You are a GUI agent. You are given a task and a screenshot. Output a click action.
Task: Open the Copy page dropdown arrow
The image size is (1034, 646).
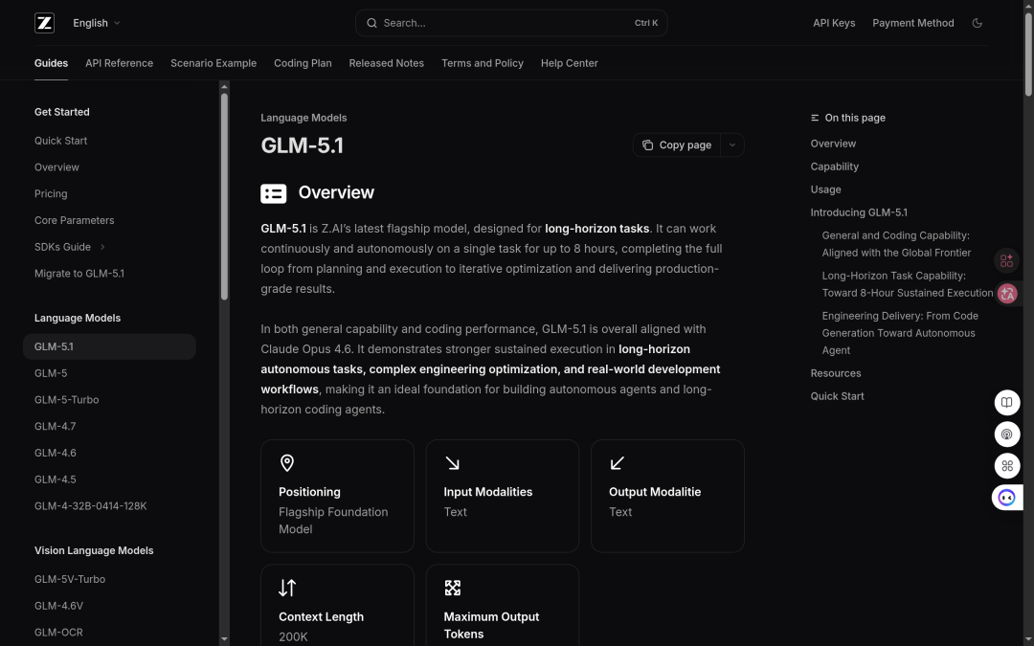(731, 145)
